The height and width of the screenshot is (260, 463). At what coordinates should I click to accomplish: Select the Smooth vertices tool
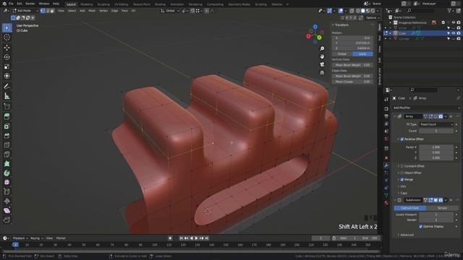click(7, 183)
